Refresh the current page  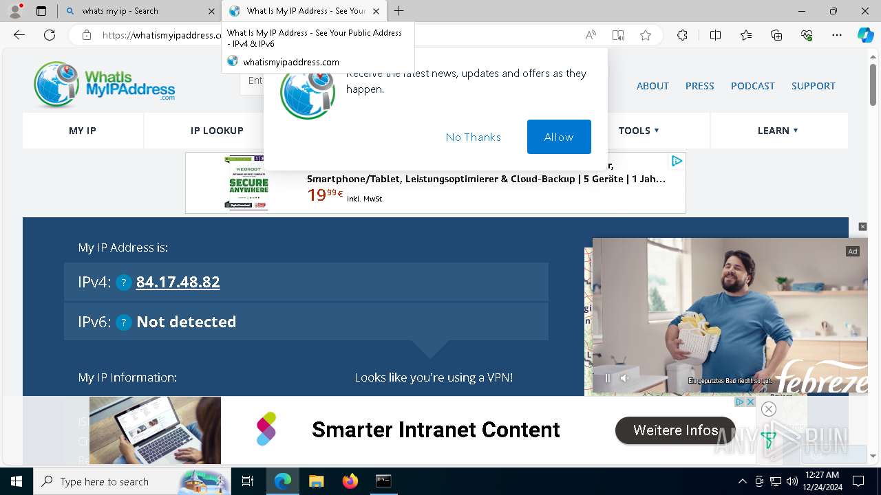(50, 35)
